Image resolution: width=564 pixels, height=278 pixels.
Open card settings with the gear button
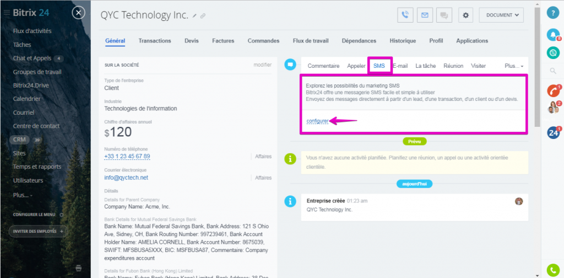pos(466,15)
